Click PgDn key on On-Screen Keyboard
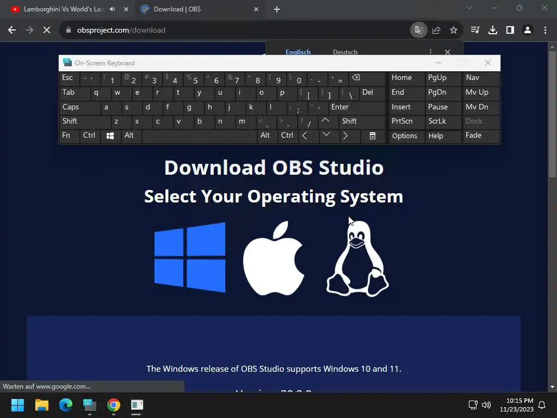The image size is (557, 418). (x=443, y=93)
